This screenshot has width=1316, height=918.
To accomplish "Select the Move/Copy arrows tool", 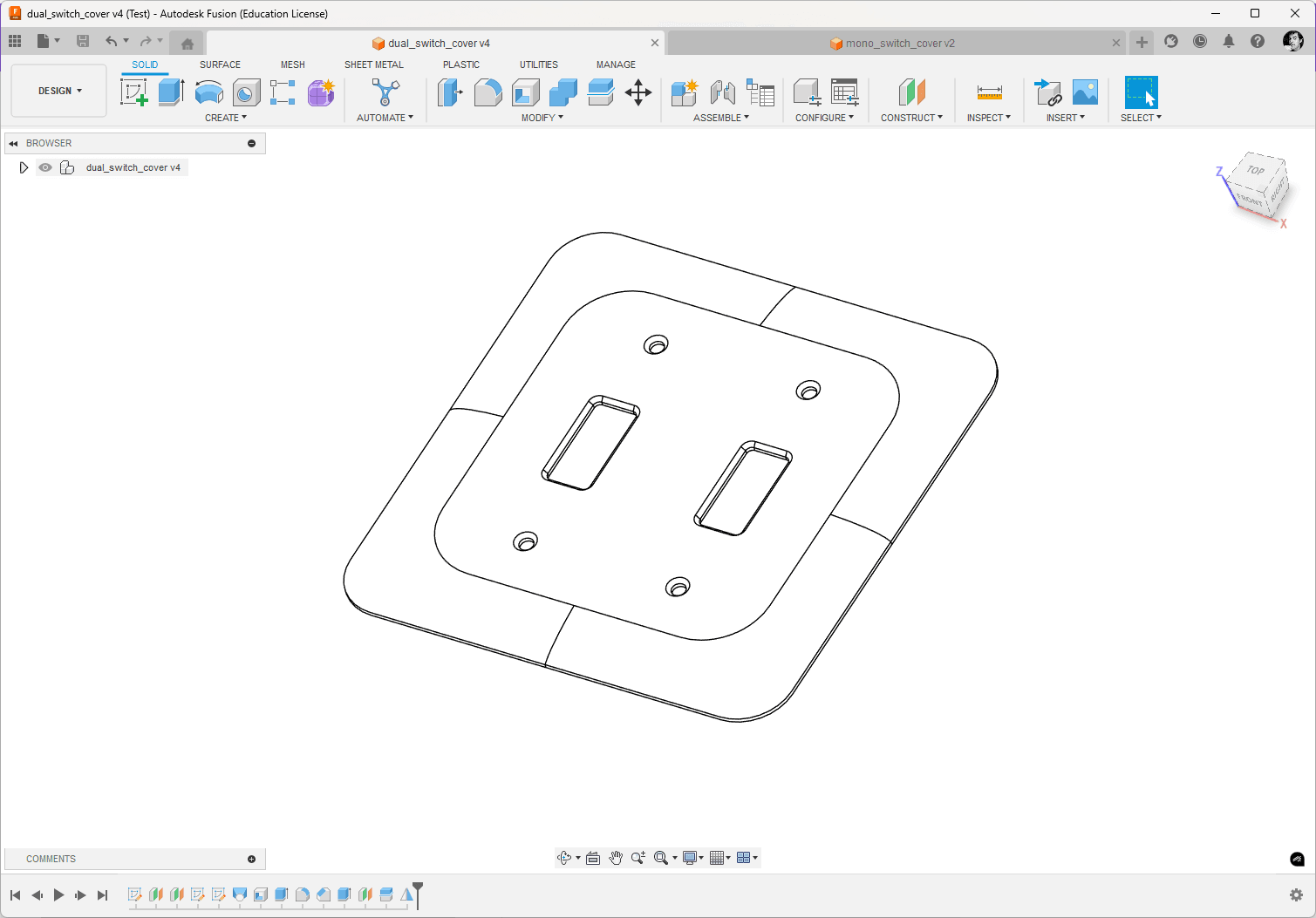I will (638, 92).
